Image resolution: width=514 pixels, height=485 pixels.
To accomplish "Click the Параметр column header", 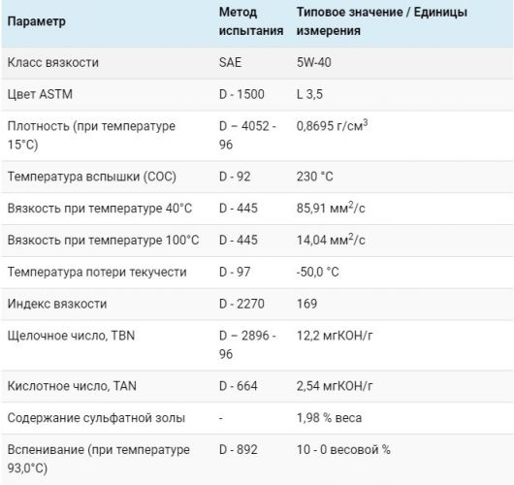I will pyautogui.click(x=37, y=21).
